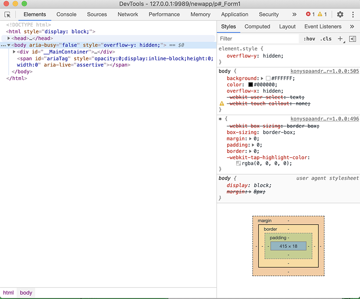Add a new style rule

[x=340, y=39]
